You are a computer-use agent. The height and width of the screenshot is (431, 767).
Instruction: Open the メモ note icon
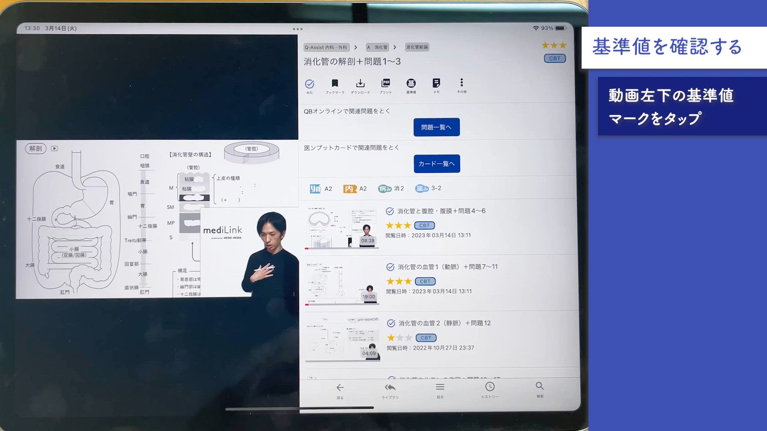pos(436,83)
